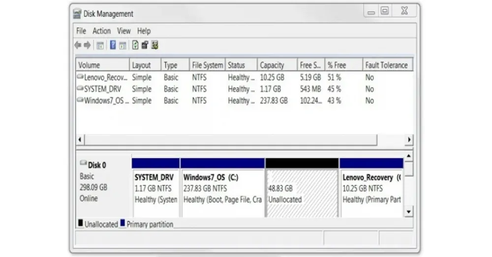Sort by the Capacity column header

point(277,65)
